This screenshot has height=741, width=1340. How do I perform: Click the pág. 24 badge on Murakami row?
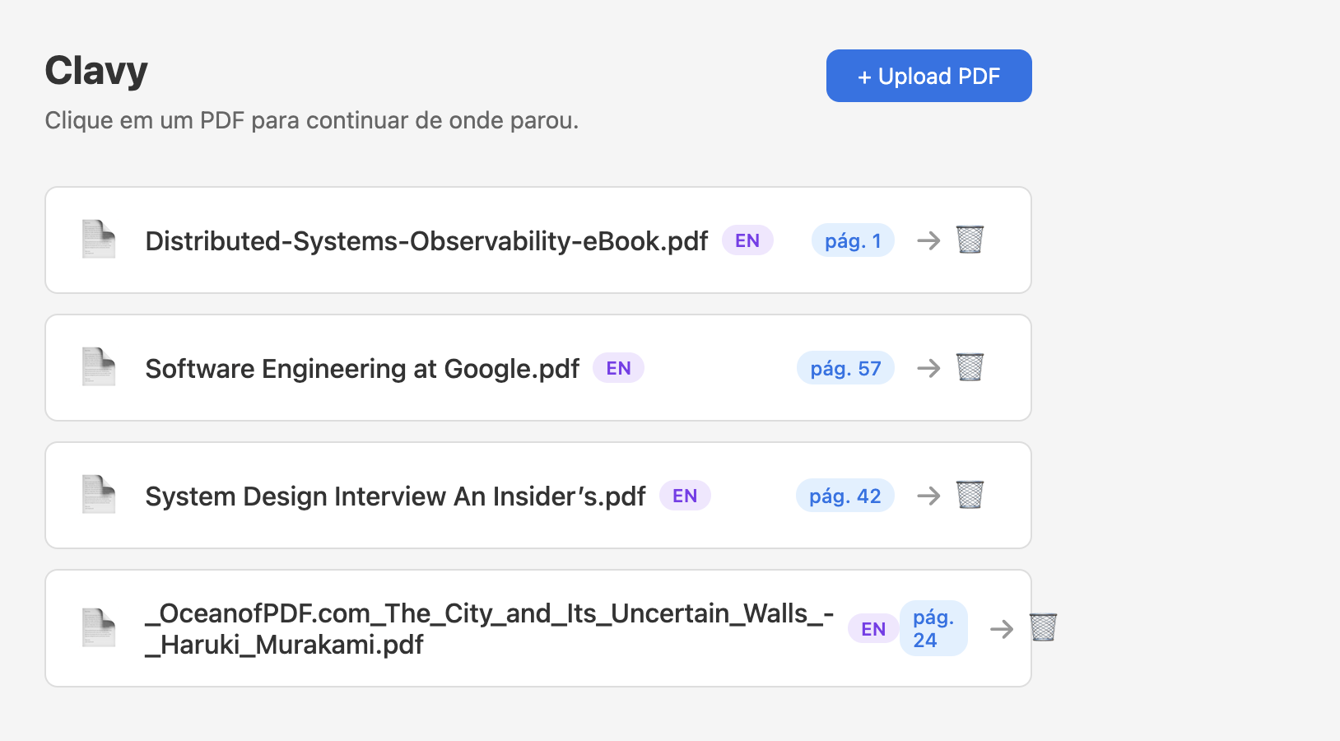click(933, 628)
